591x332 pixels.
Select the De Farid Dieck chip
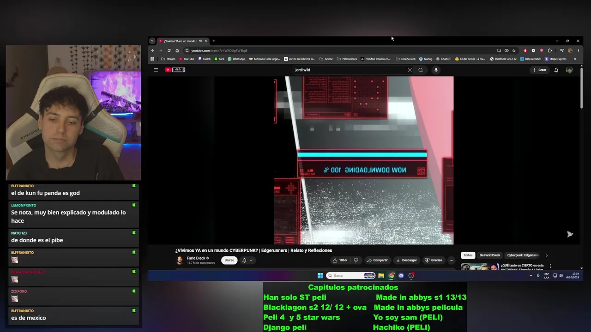(x=489, y=255)
